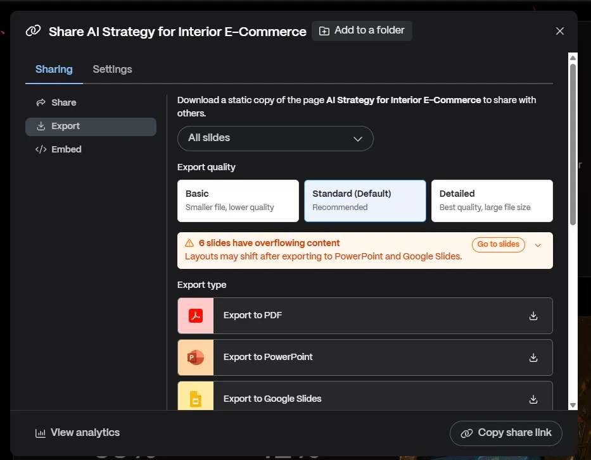Screen dimensions: 591x460
Task: Click the red PDF icon tile
Action: pyautogui.click(x=196, y=316)
